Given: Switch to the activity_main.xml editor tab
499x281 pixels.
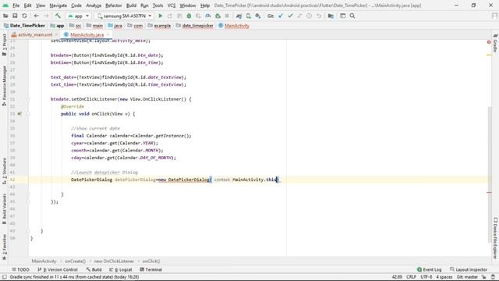Looking at the screenshot, I should coord(35,34).
